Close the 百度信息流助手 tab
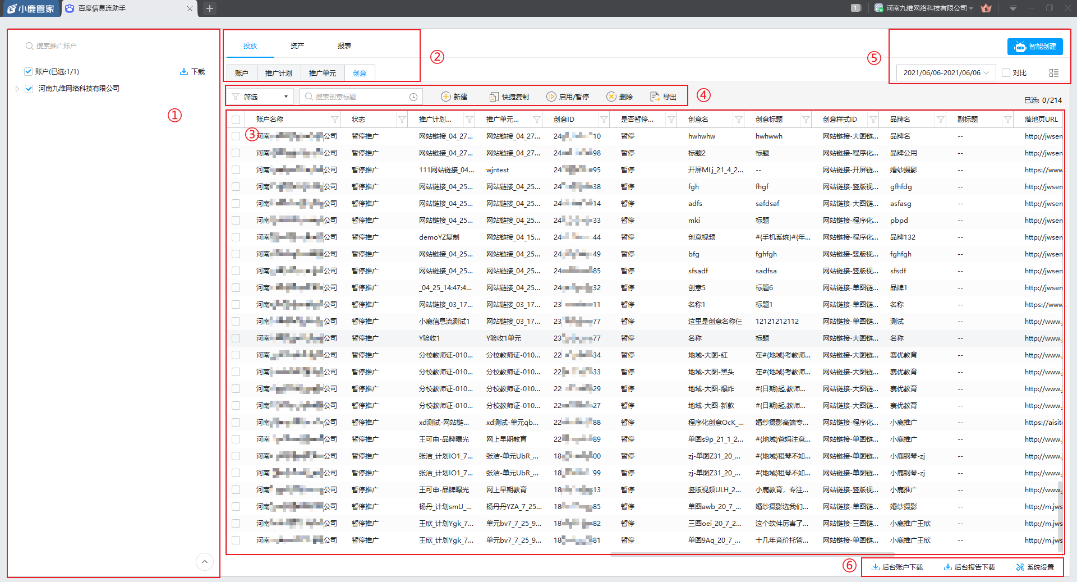The image size is (1077, 582). [x=190, y=8]
